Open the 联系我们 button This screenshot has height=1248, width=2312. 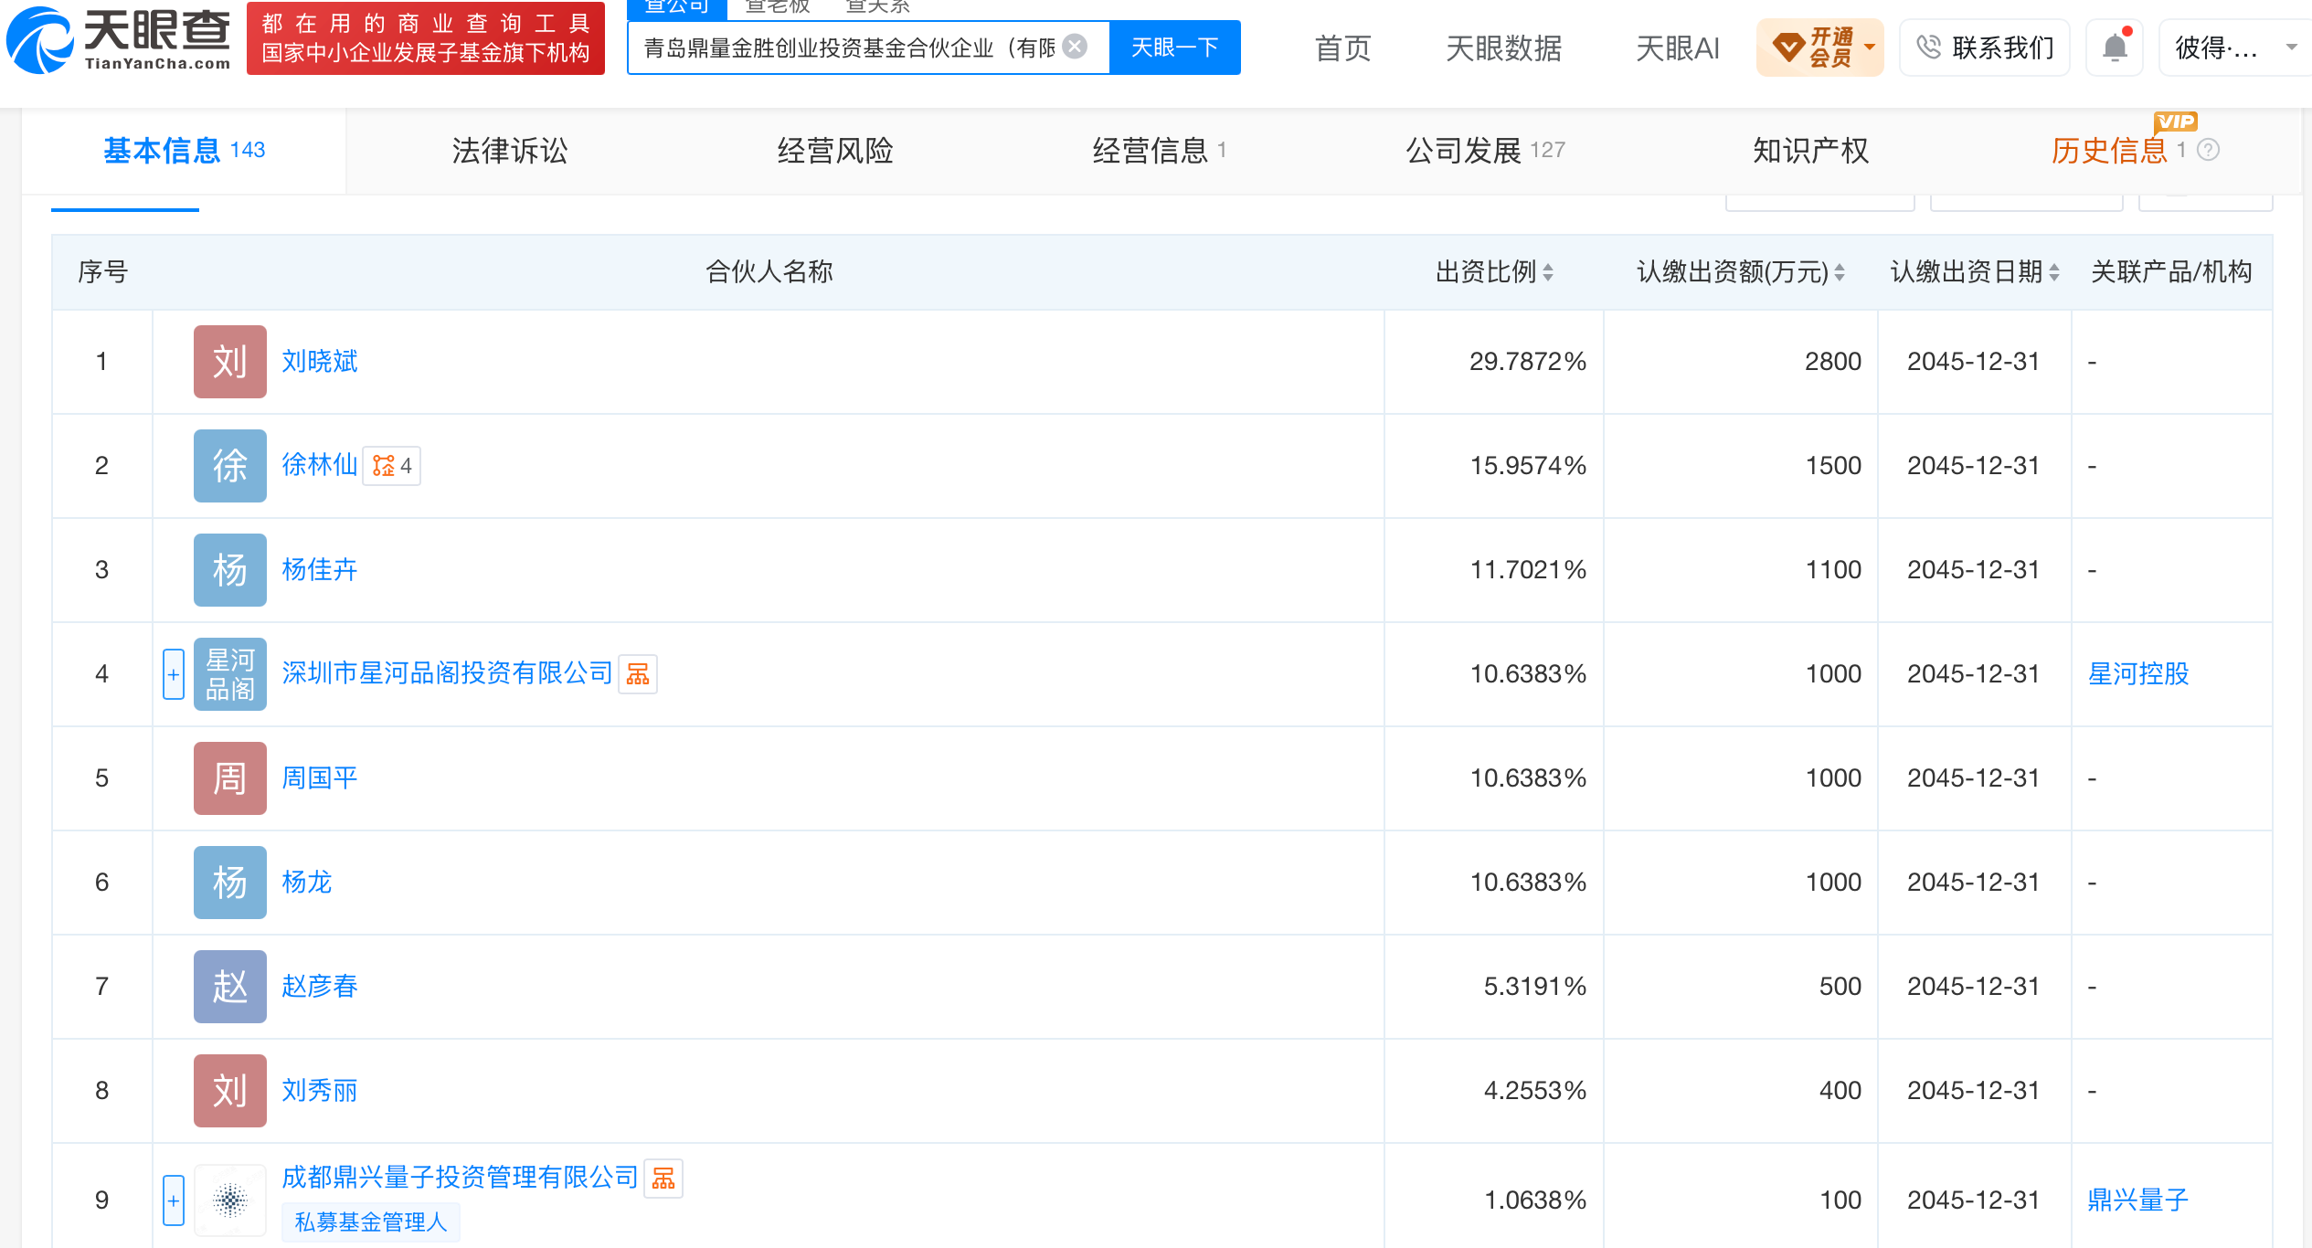click(x=1985, y=47)
